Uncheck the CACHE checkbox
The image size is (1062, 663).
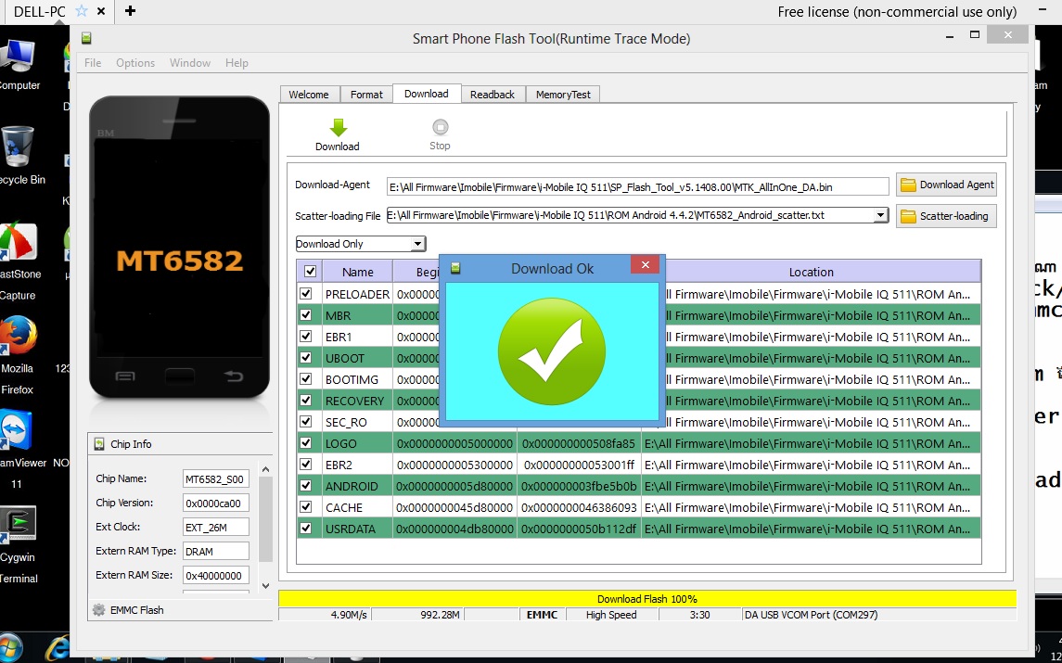(306, 507)
